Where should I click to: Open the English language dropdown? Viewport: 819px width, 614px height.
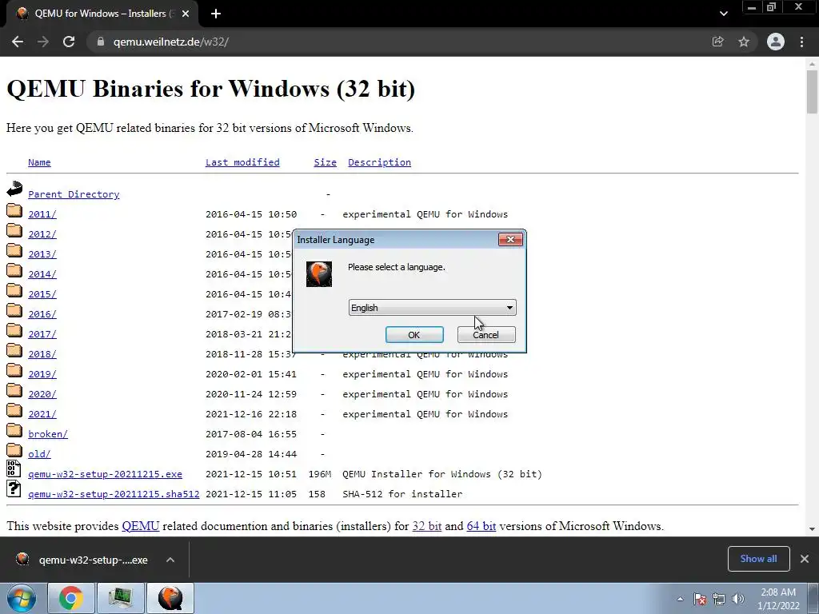[432, 308]
